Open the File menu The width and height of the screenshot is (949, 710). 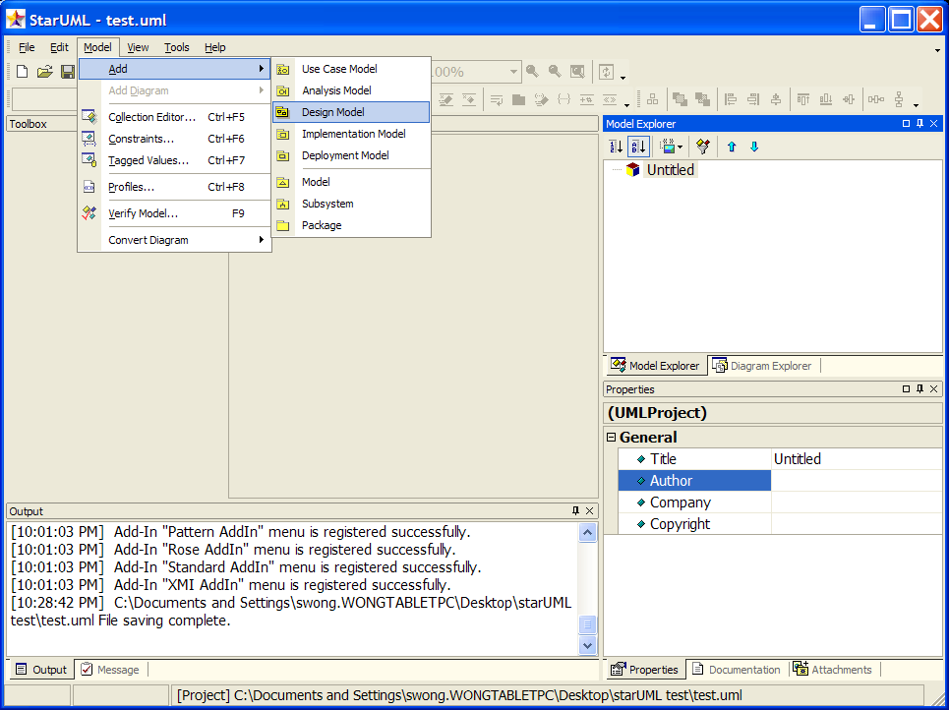tap(27, 47)
